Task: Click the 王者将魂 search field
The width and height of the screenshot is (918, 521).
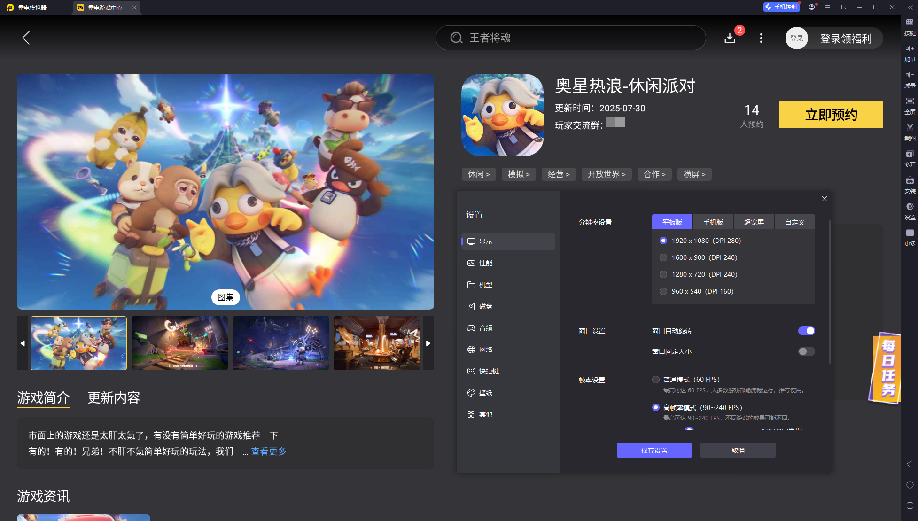Action: 570,38
